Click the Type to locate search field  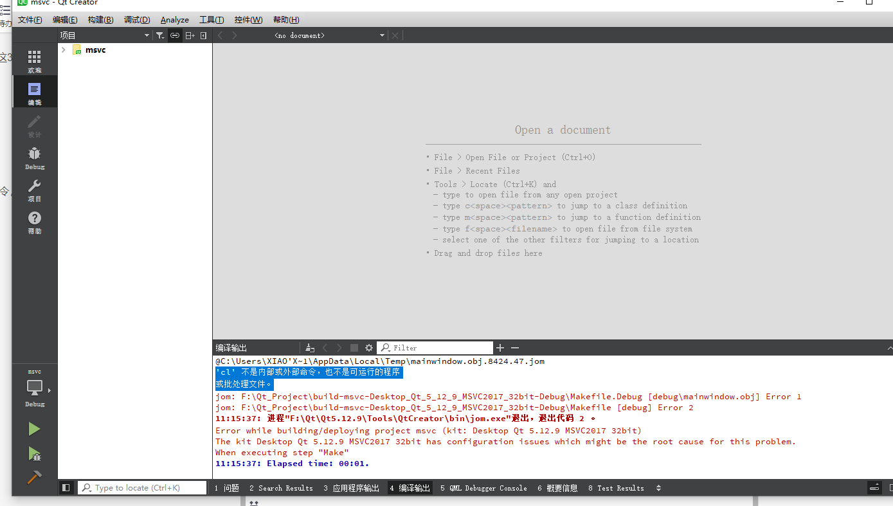(x=141, y=487)
